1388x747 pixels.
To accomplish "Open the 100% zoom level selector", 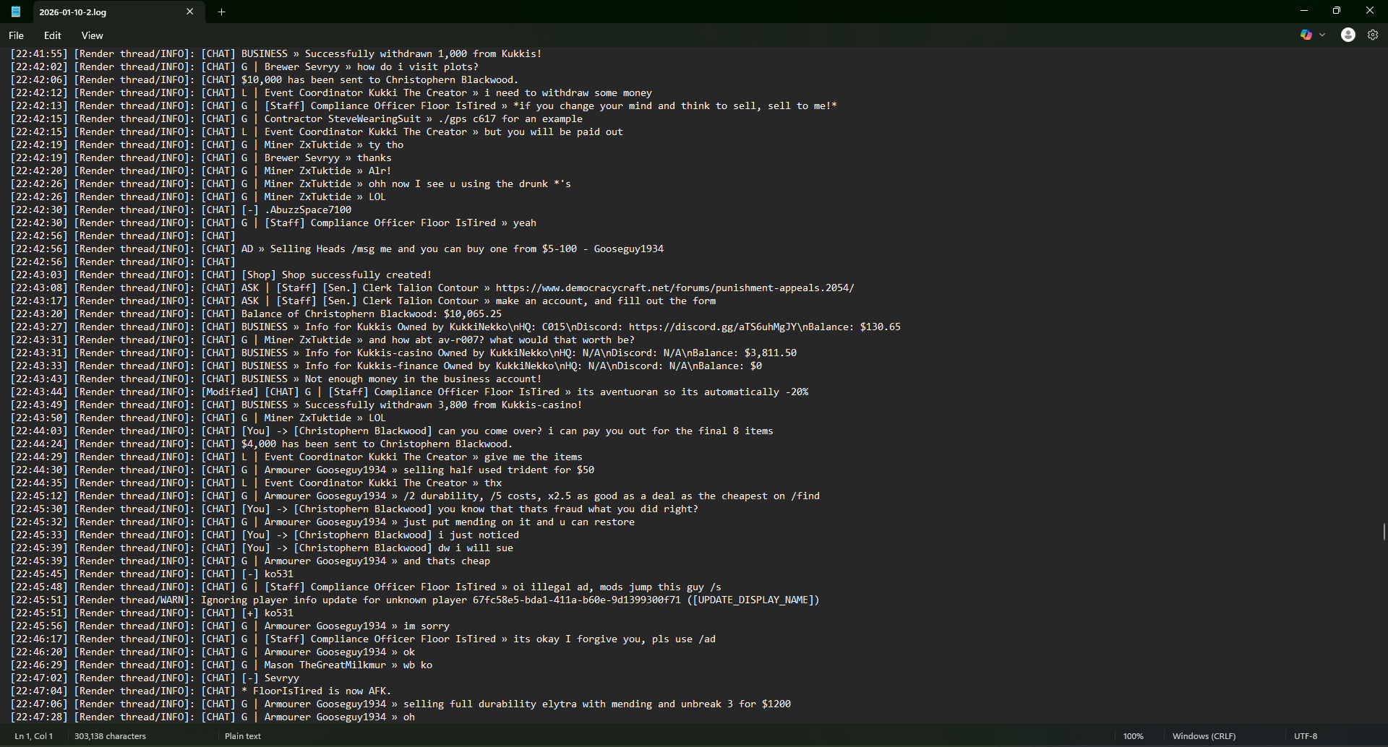I will 1135,735.
